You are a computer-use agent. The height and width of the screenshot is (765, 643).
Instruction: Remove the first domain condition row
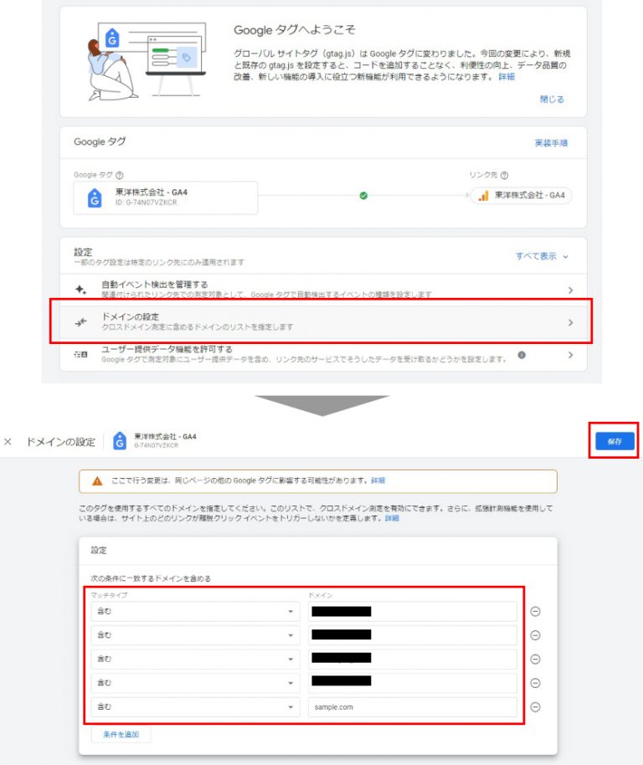point(535,611)
